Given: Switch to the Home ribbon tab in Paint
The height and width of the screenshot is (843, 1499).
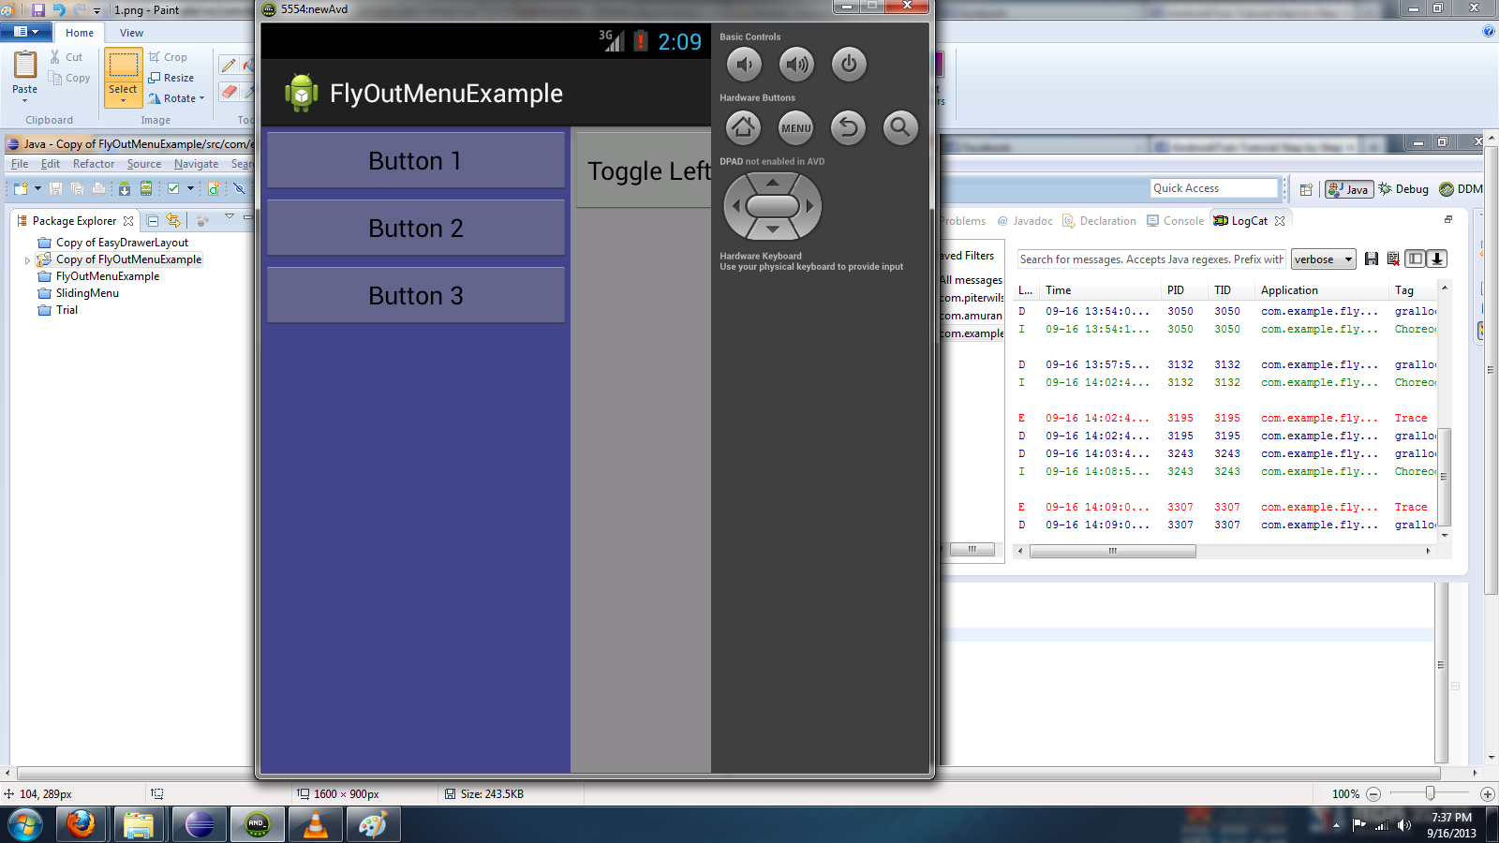Looking at the screenshot, I should tap(80, 33).
